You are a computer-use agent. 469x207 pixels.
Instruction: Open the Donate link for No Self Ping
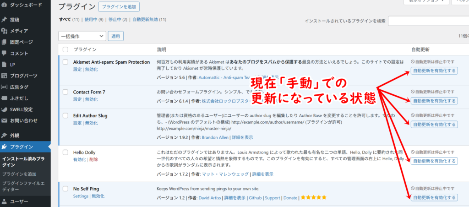point(290,198)
